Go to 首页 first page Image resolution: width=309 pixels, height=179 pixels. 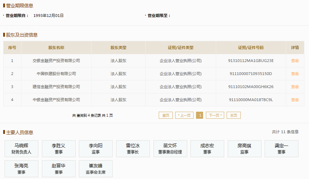point(165,115)
